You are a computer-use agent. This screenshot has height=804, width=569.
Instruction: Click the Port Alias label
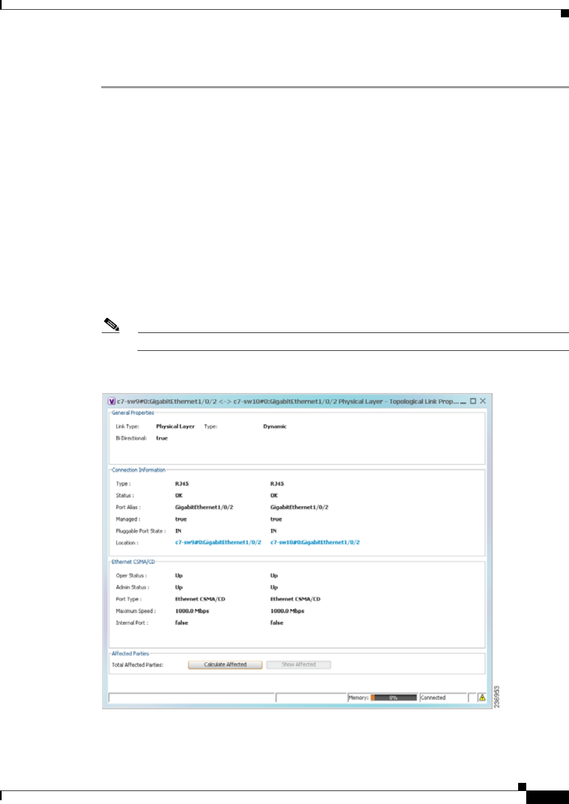click(128, 507)
